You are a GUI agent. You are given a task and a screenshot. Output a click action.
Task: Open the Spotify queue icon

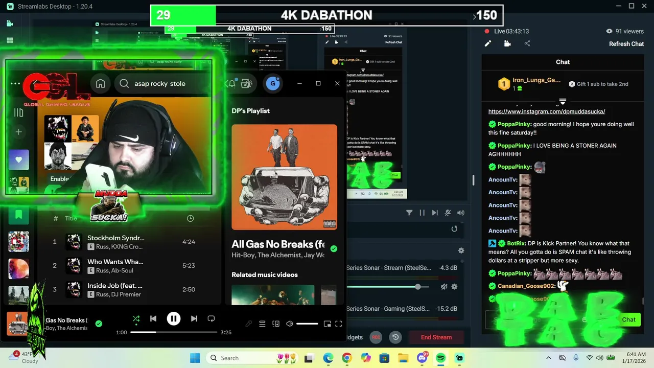262,324
